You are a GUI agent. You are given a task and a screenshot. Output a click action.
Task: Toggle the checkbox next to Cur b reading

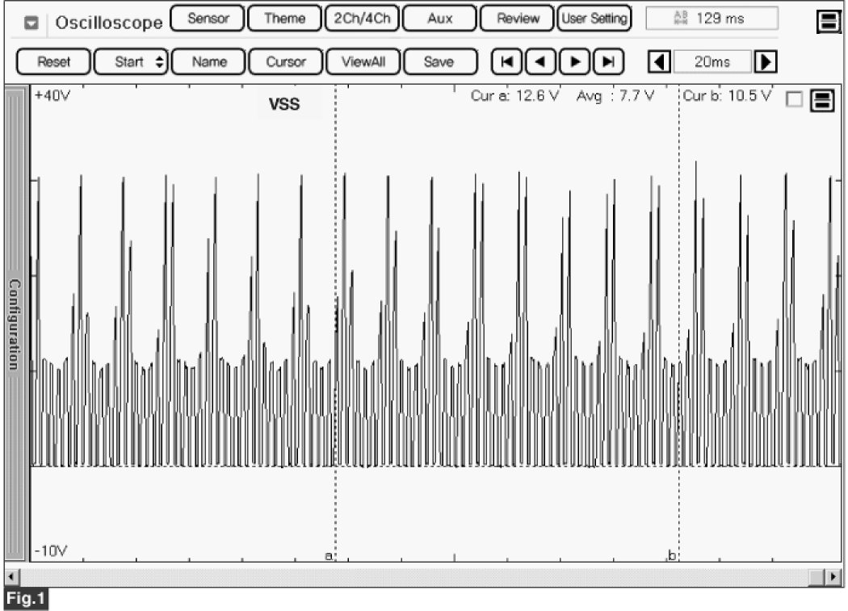(794, 99)
